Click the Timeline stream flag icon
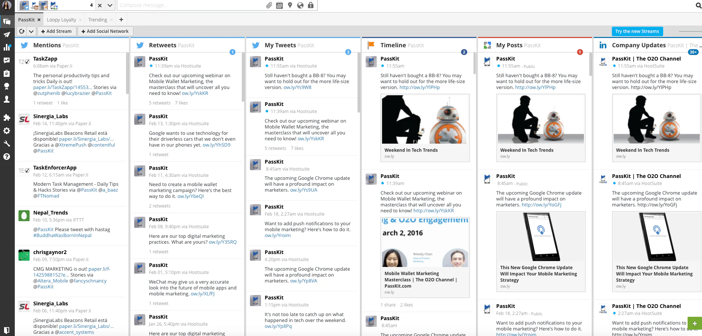The height and width of the screenshot is (336, 702). pos(371,45)
